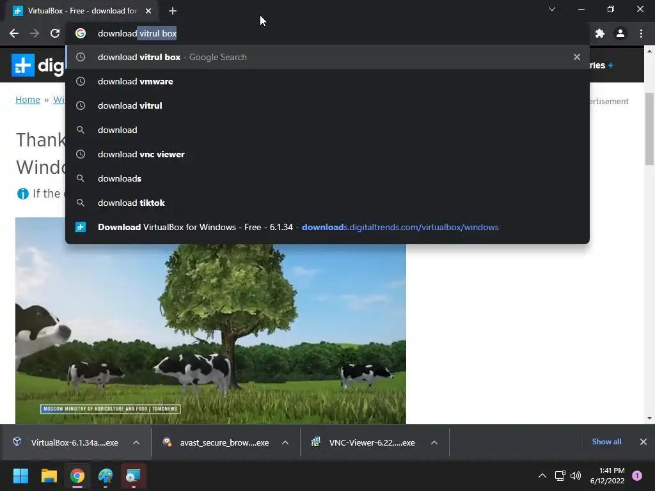Choose 'download vnc viewer' suggestion
Image resolution: width=655 pixels, height=491 pixels.
tap(327, 154)
